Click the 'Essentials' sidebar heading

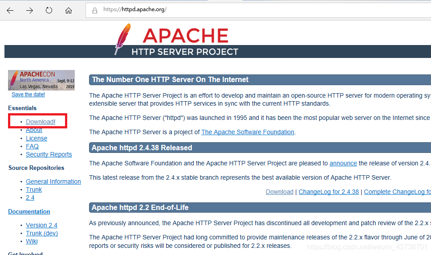(x=22, y=108)
